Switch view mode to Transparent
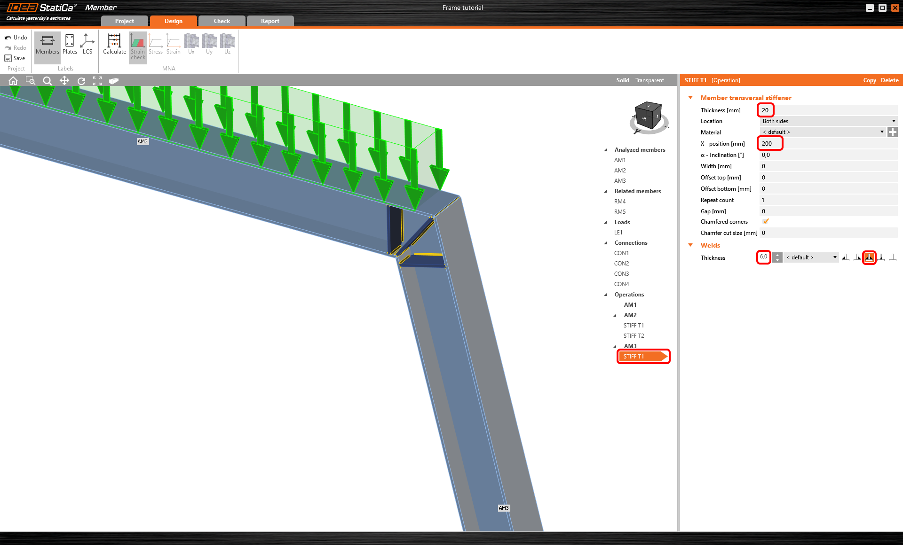903x545 pixels. (x=650, y=80)
